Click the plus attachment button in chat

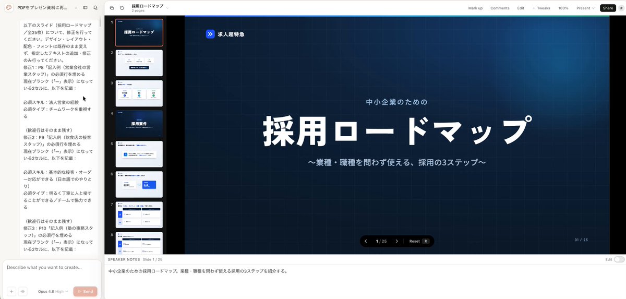pyautogui.click(x=11, y=291)
